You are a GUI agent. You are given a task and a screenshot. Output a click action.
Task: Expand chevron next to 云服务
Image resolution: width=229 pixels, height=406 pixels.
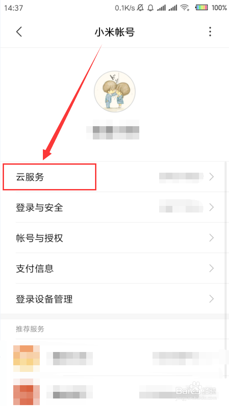[x=211, y=177]
